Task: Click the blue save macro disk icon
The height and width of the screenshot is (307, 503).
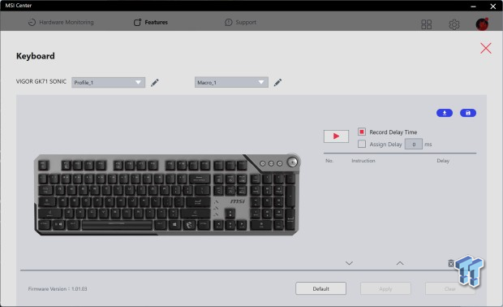Action: [468, 113]
